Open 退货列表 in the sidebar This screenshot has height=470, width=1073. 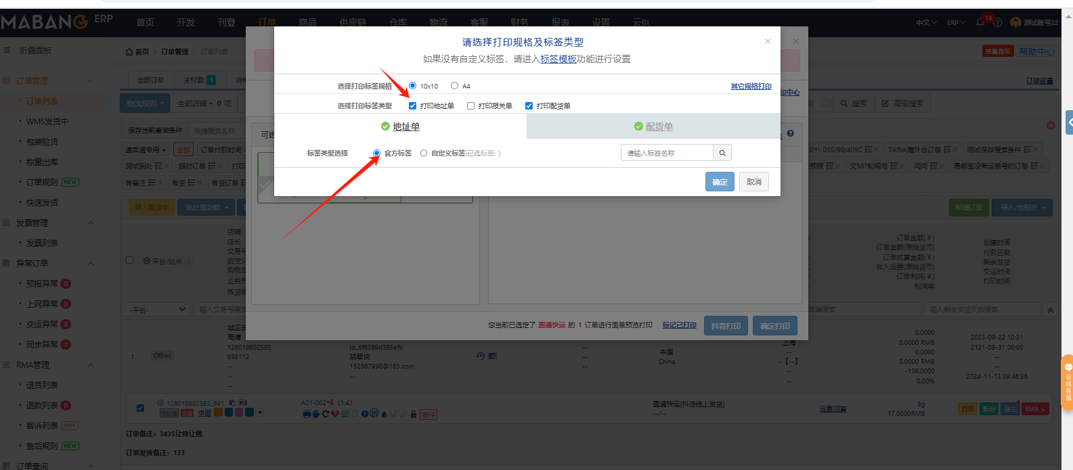point(42,385)
